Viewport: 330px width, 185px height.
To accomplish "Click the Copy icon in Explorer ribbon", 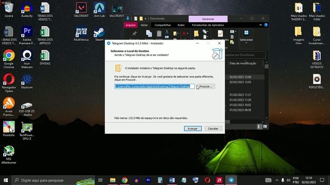I will click(149, 33).
